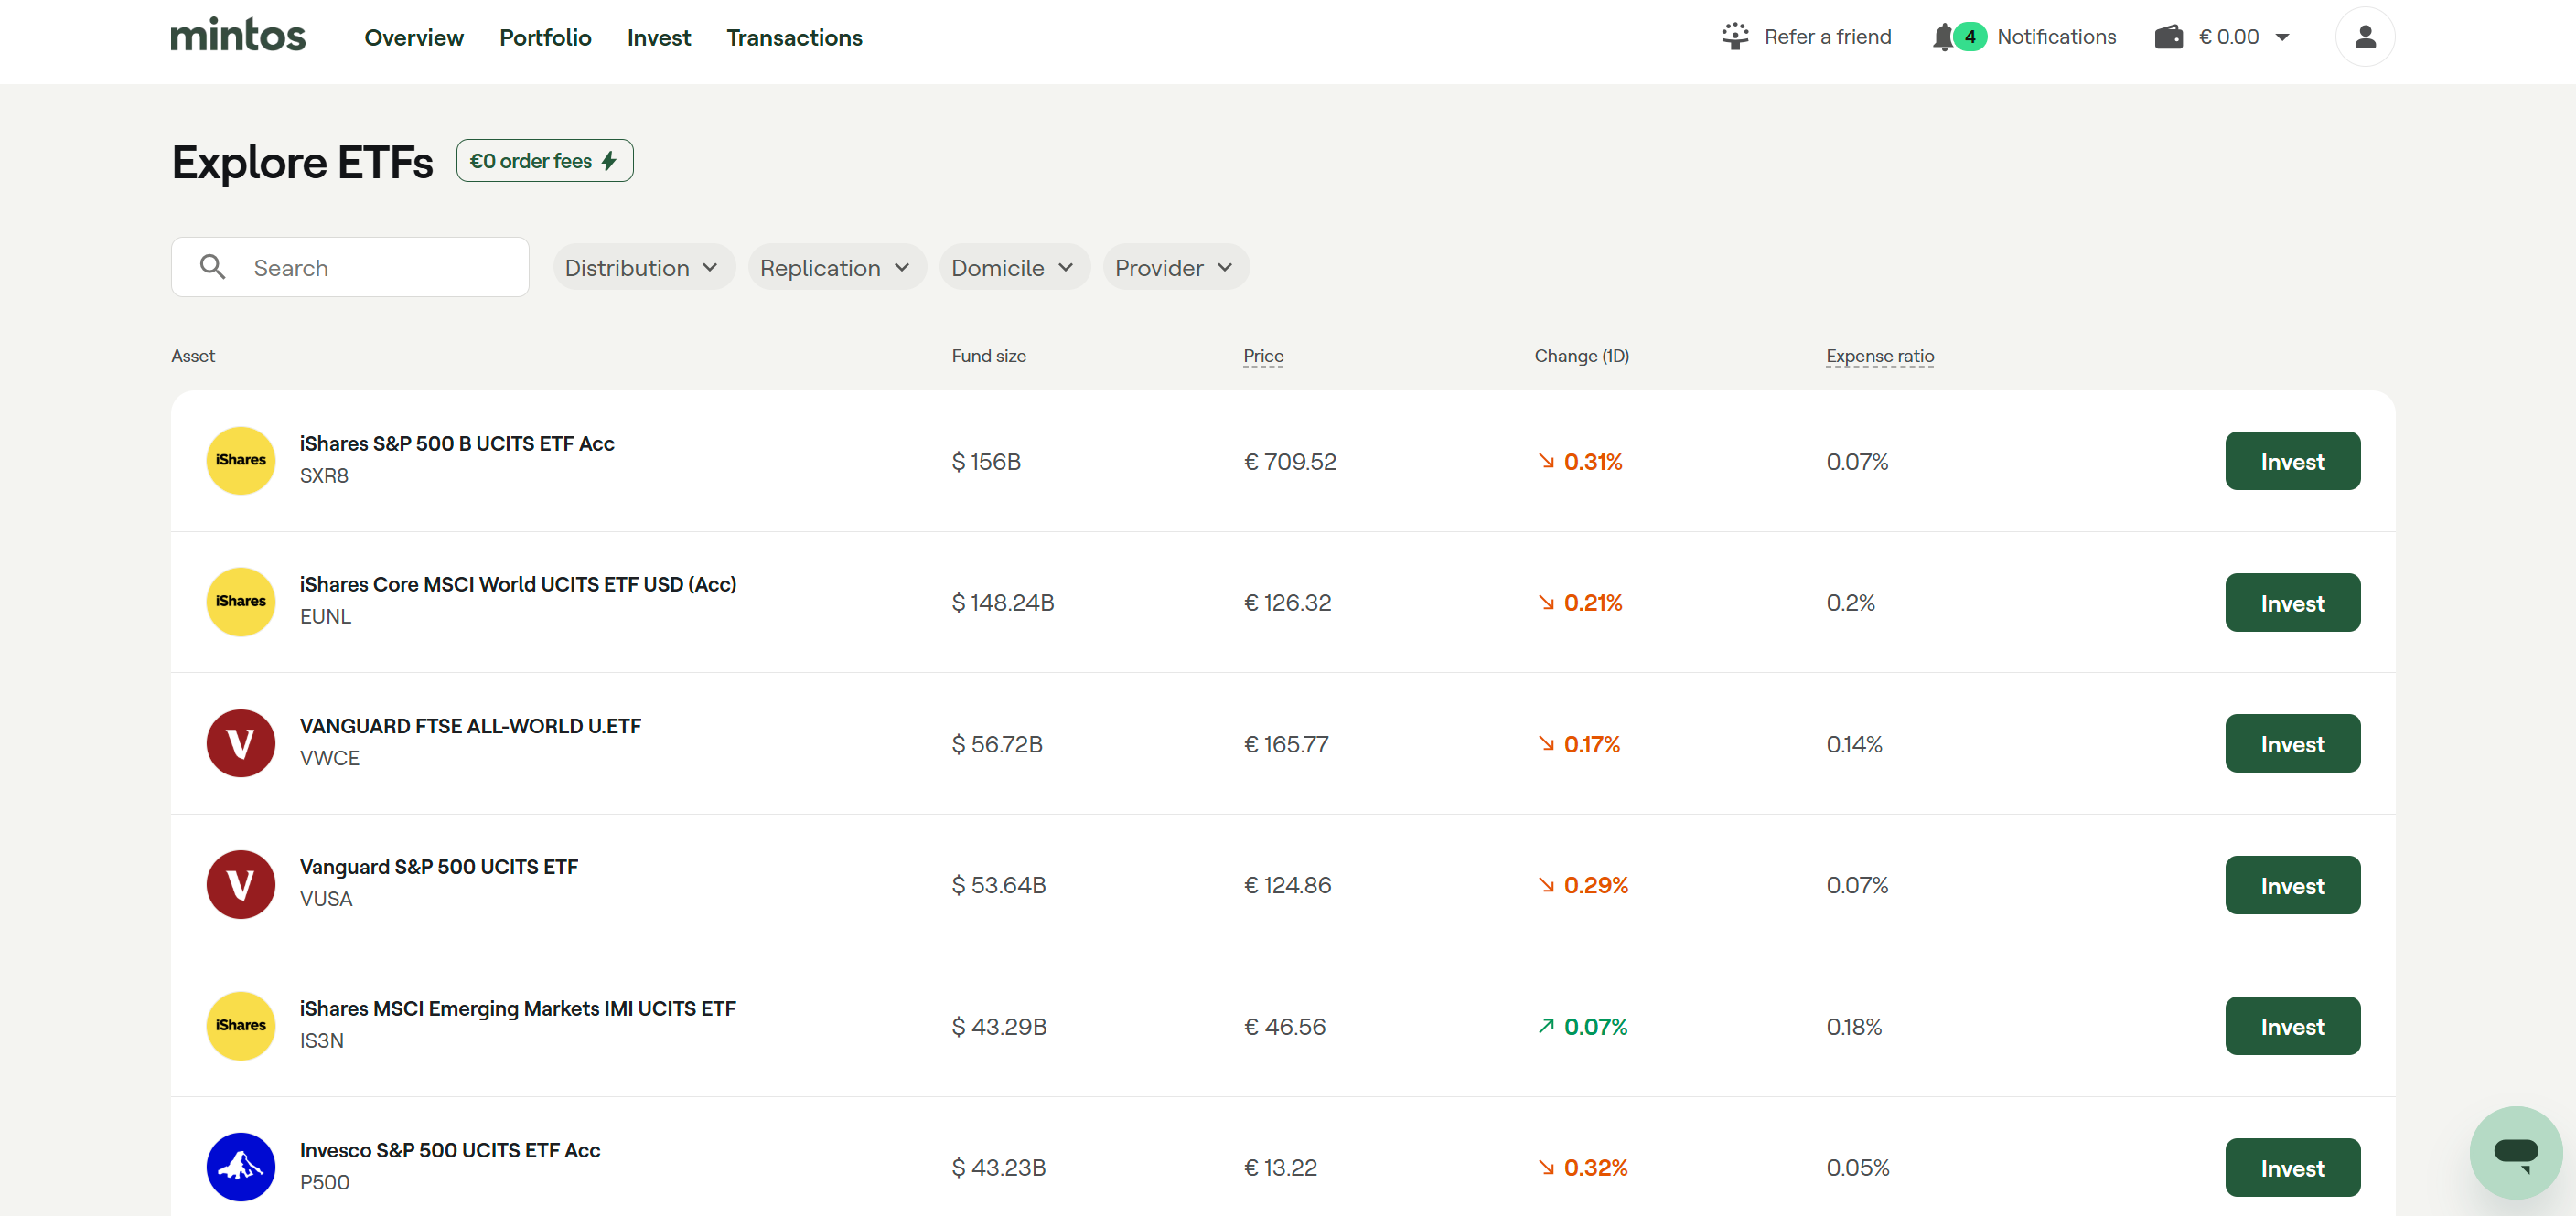Invest in VANGUARD FTSE ALL-WORLD
The image size is (2576, 1216).
pos(2292,743)
